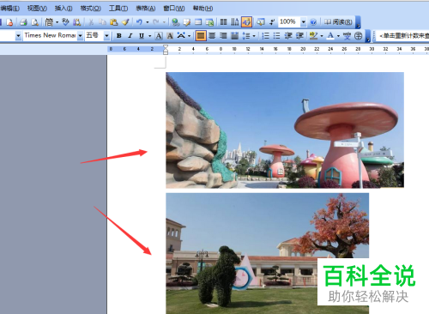This screenshot has height=314, width=429.
Task: Open the 工具(T) menu
Action: (x=118, y=9)
